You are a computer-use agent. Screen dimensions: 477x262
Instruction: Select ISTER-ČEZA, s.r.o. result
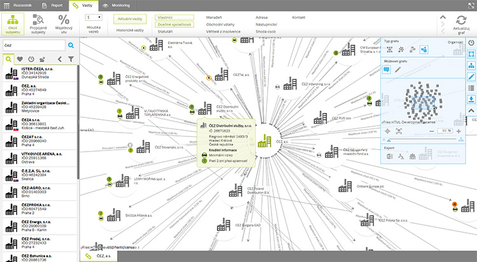pos(39,73)
